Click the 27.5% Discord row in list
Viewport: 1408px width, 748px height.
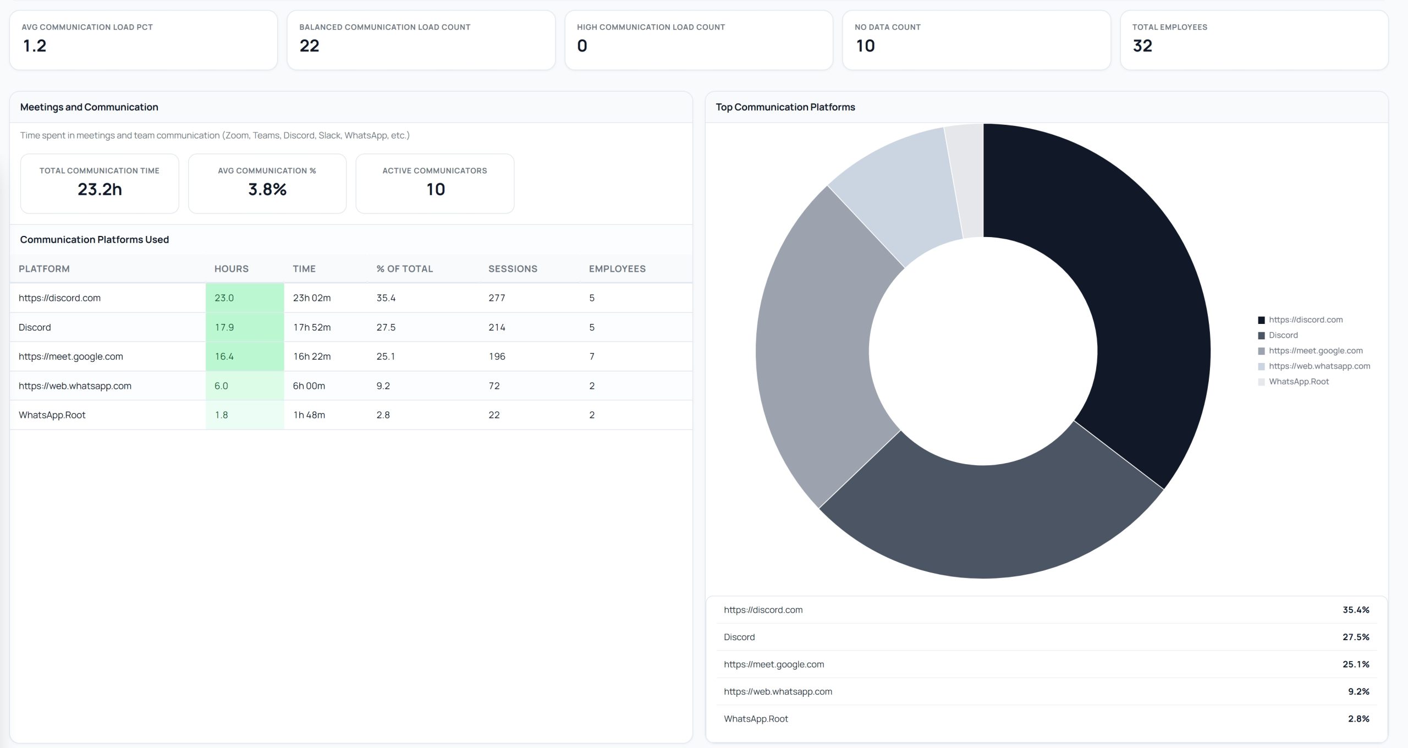coord(1047,637)
